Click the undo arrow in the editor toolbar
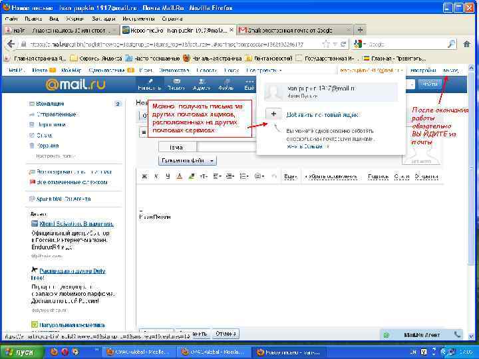 tap(274, 176)
